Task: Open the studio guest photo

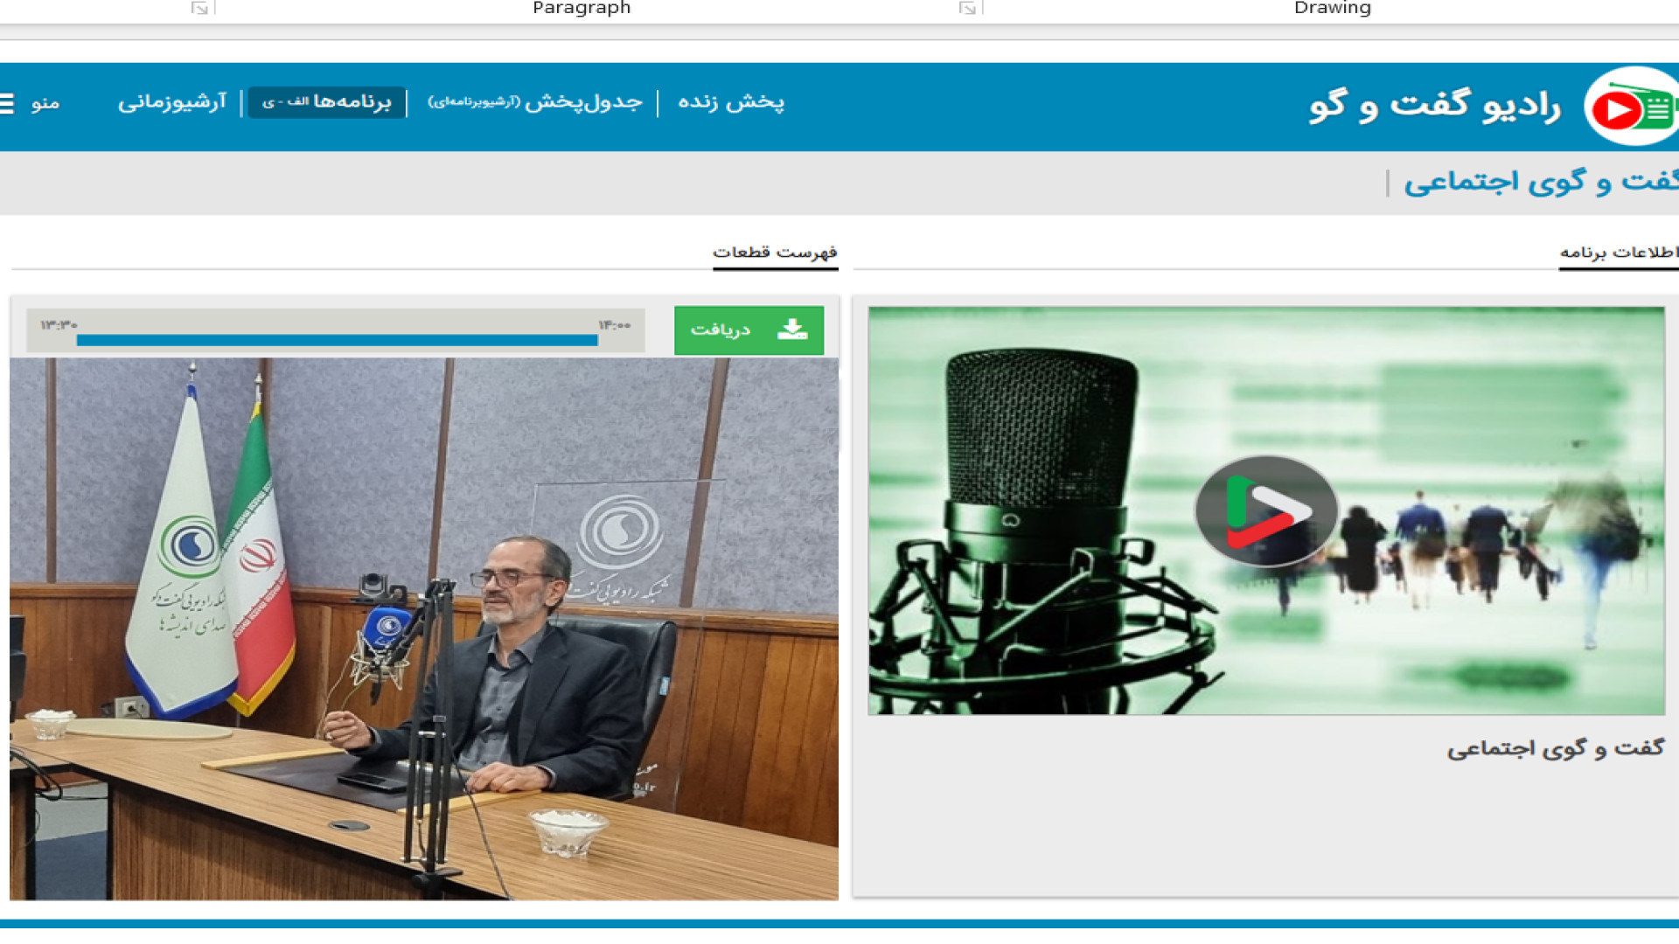Action: [x=424, y=629]
